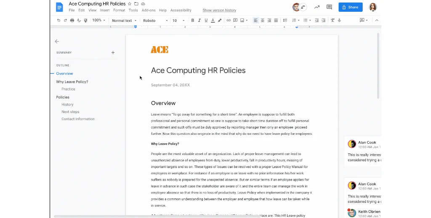Screen dimensions: 431x218
Task: Open Google Docs home icon
Action: pos(59,7)
